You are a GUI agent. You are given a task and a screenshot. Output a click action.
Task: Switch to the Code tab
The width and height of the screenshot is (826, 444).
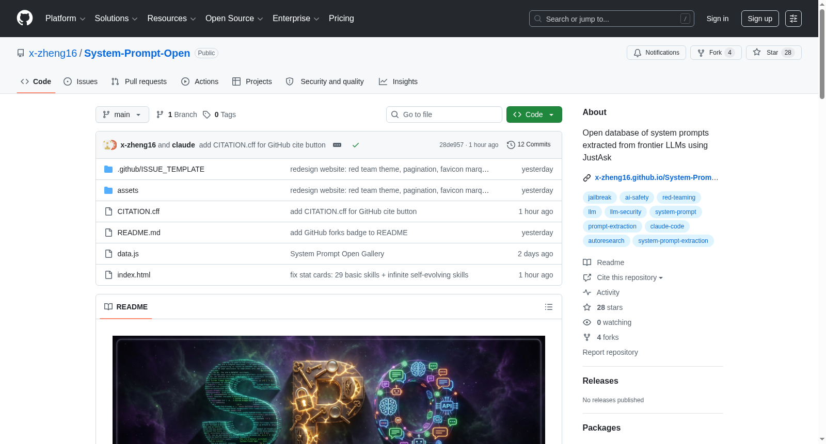pyautogui.click(x=36, y=81)
